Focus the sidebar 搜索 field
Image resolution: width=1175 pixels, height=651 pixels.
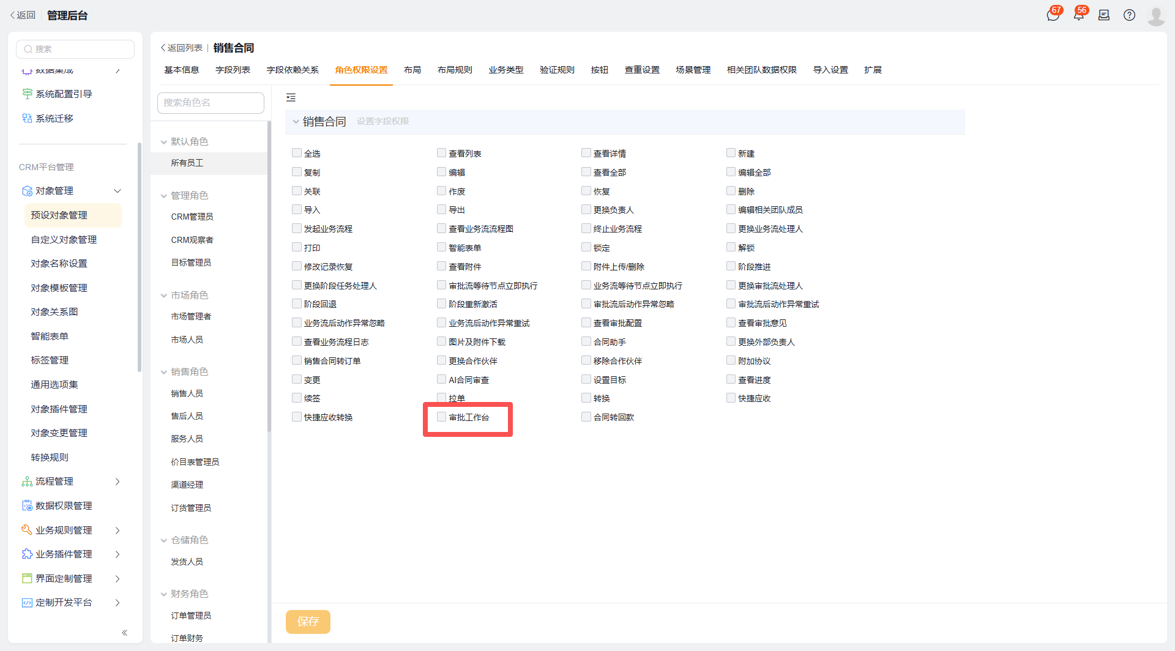(x=75, y=49)
